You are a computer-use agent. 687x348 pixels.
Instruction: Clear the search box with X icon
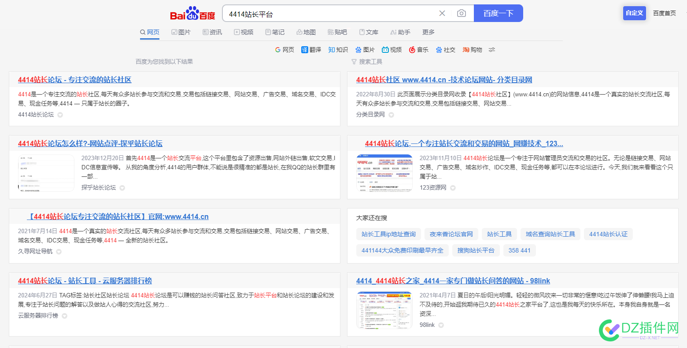point(442,13)
